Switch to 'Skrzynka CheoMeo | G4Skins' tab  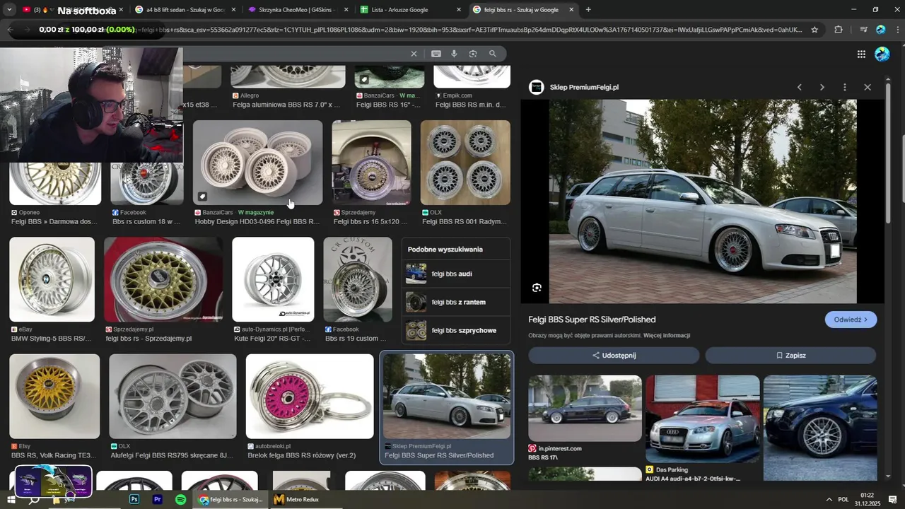[x=297, y=10]
